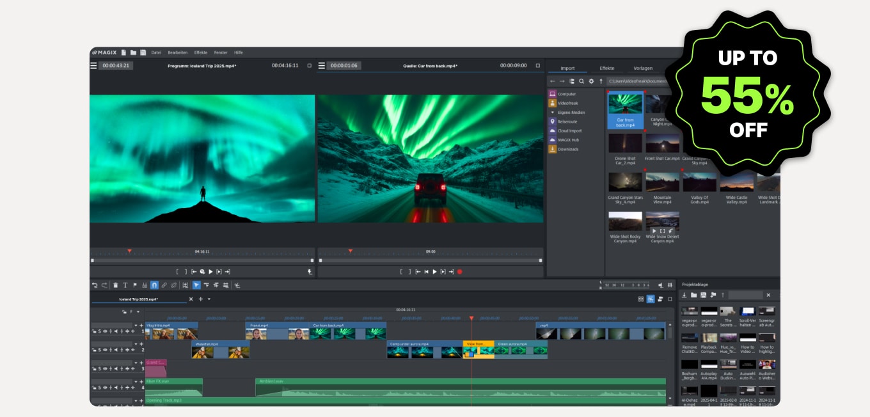Add a new timeline tab with the plus

[200, 299]
